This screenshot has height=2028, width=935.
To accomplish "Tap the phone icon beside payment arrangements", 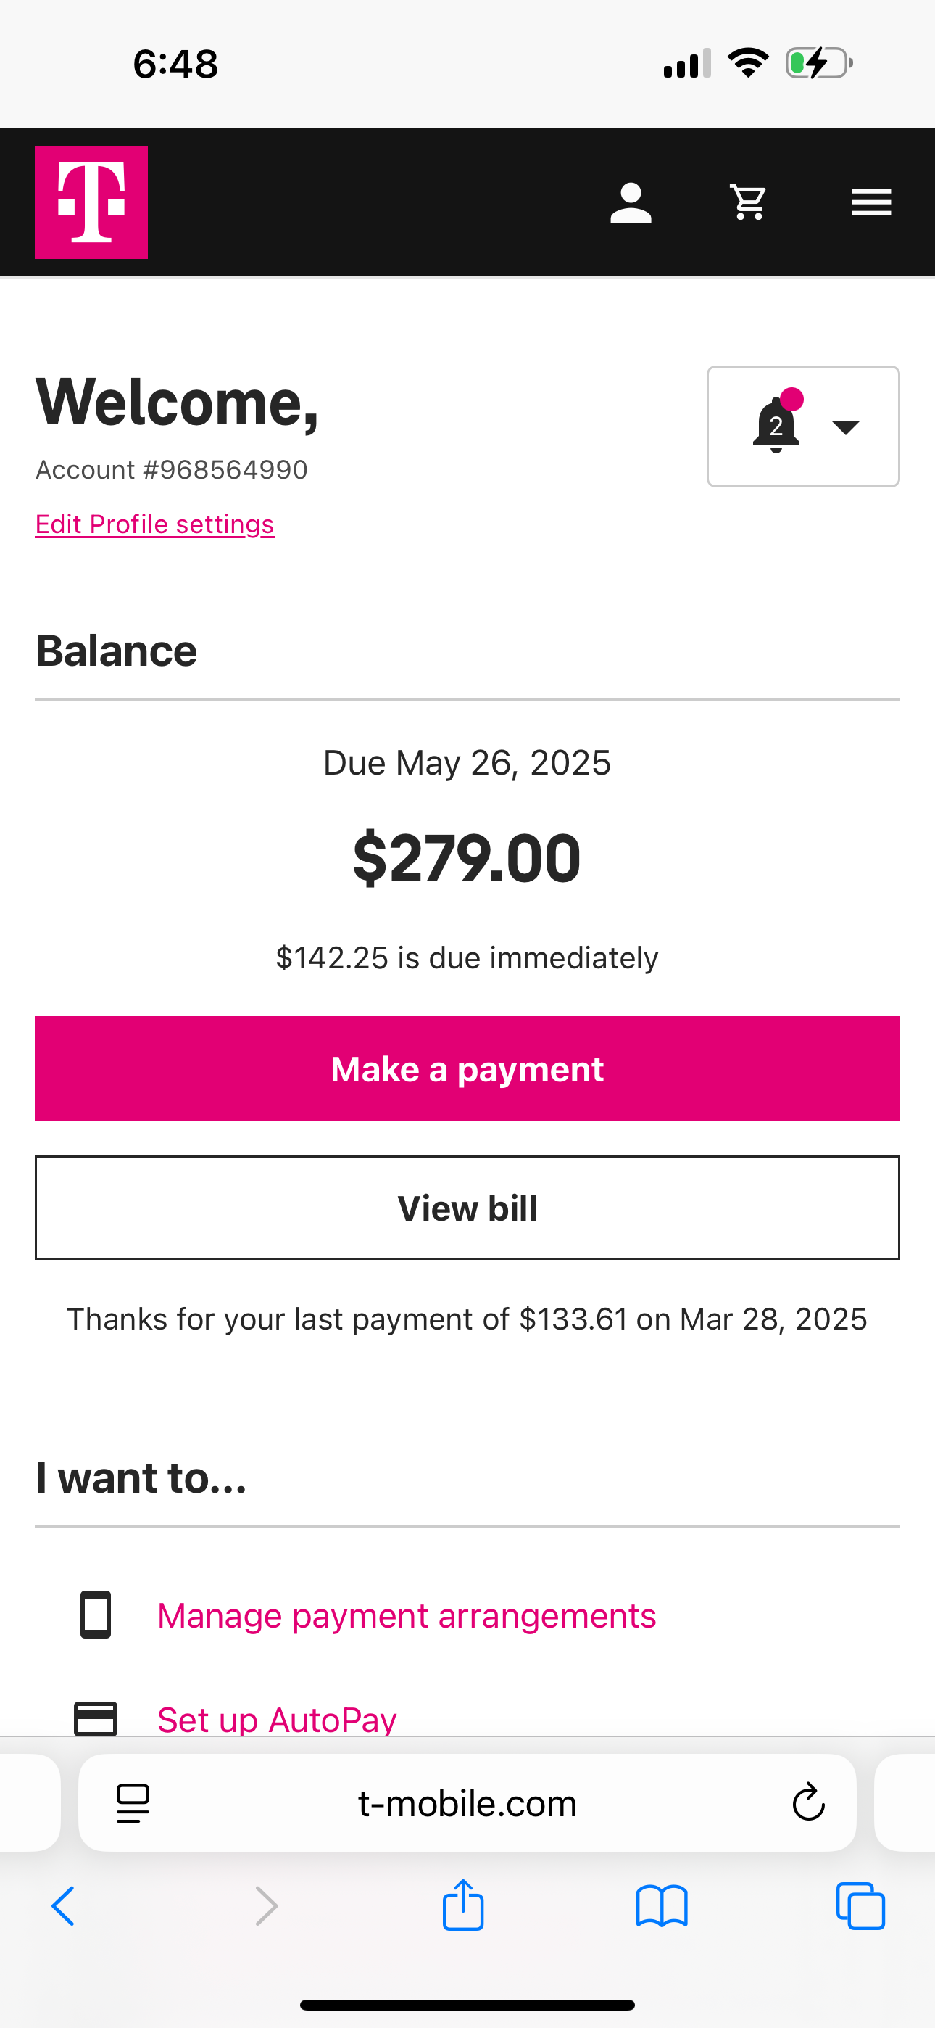I will (x=96, y=1615).
